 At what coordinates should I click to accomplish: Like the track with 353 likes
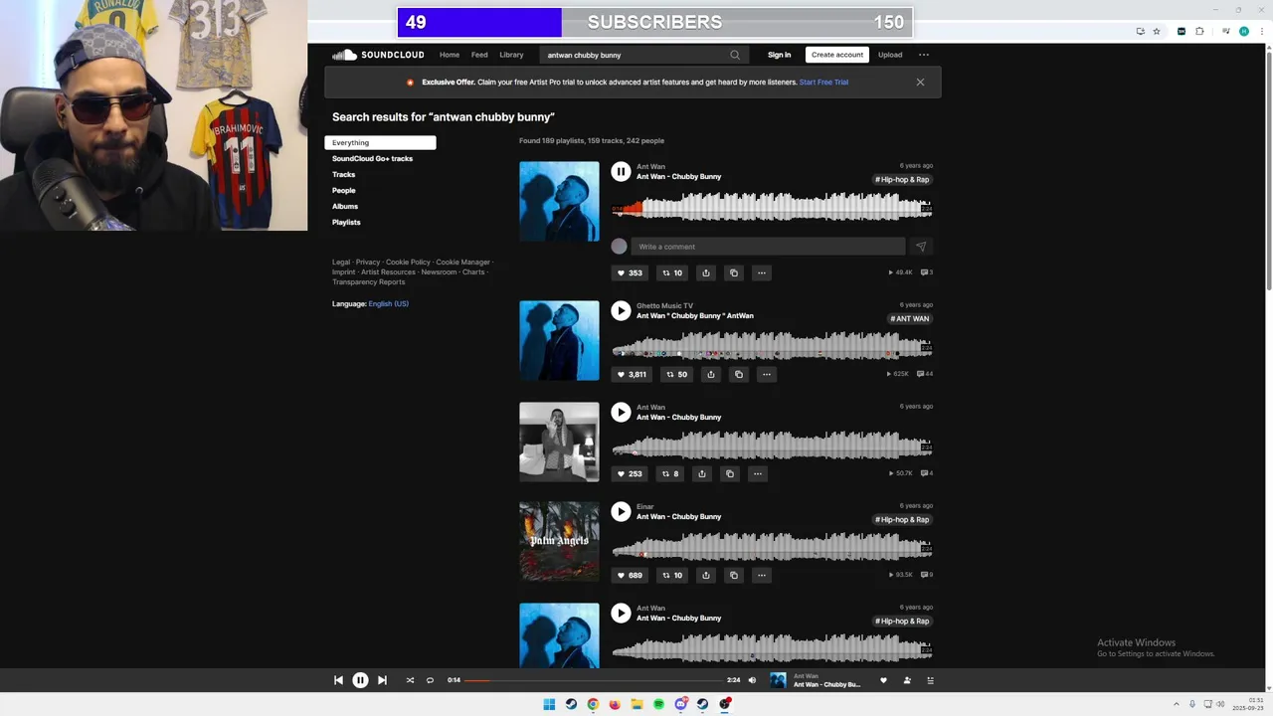point(630,272)
